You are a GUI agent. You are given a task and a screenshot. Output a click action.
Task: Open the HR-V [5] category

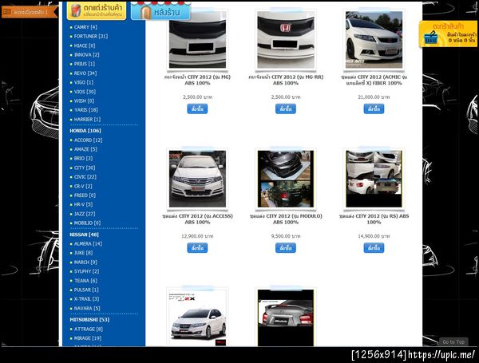pos(83,204)
